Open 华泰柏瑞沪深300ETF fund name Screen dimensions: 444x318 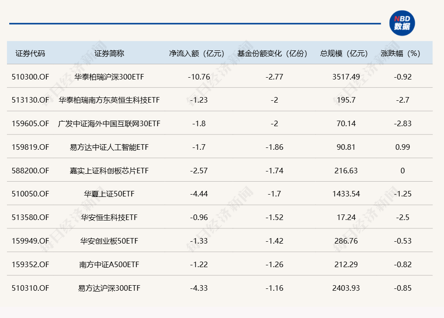[109, 77]
